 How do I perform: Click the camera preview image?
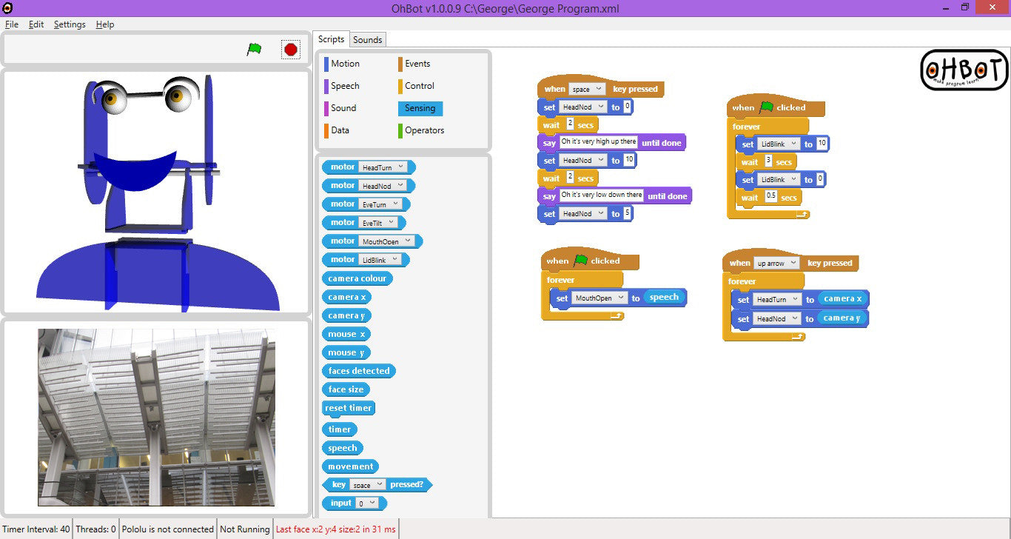(x=156, y=417)
